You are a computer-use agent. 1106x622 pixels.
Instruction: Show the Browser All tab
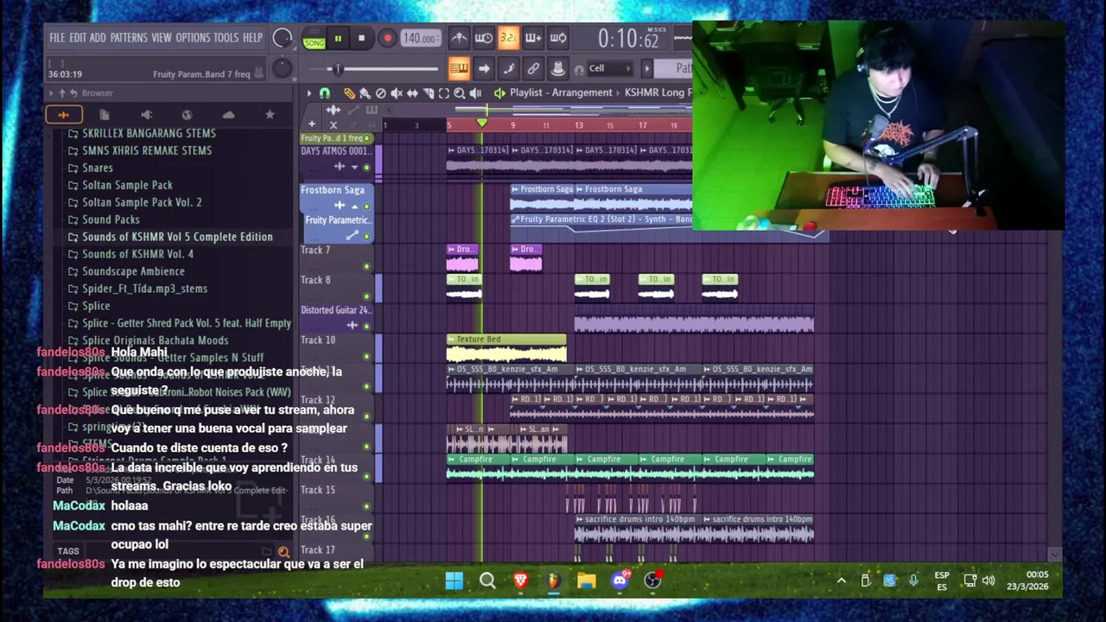pyautogui.click(x=63, y=114)
